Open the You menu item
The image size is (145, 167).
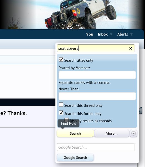coord(90,34)
